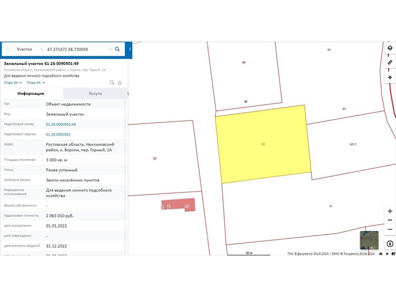This screenshot has height=297, width=396.
Task: Switch to satellite basemap thumbnail
Action: click(x=369, y=240)
